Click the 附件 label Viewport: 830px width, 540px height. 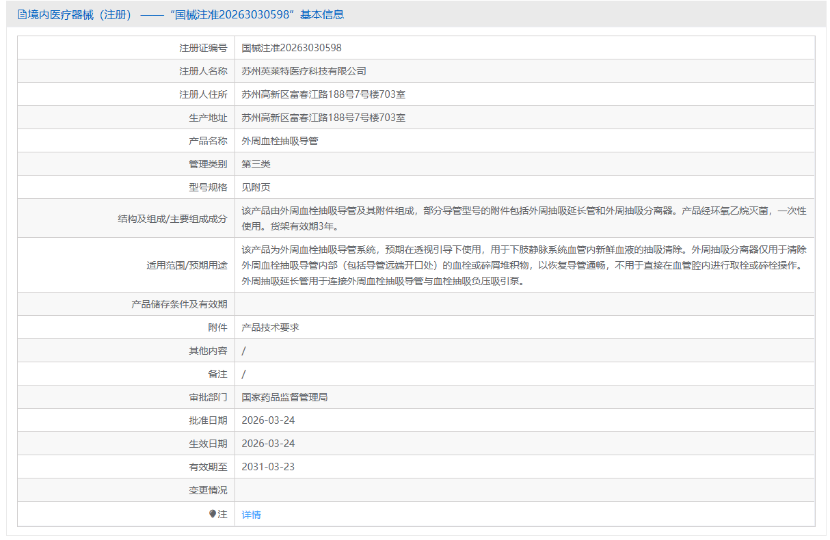pyautogui.click(x=217, y=327)
